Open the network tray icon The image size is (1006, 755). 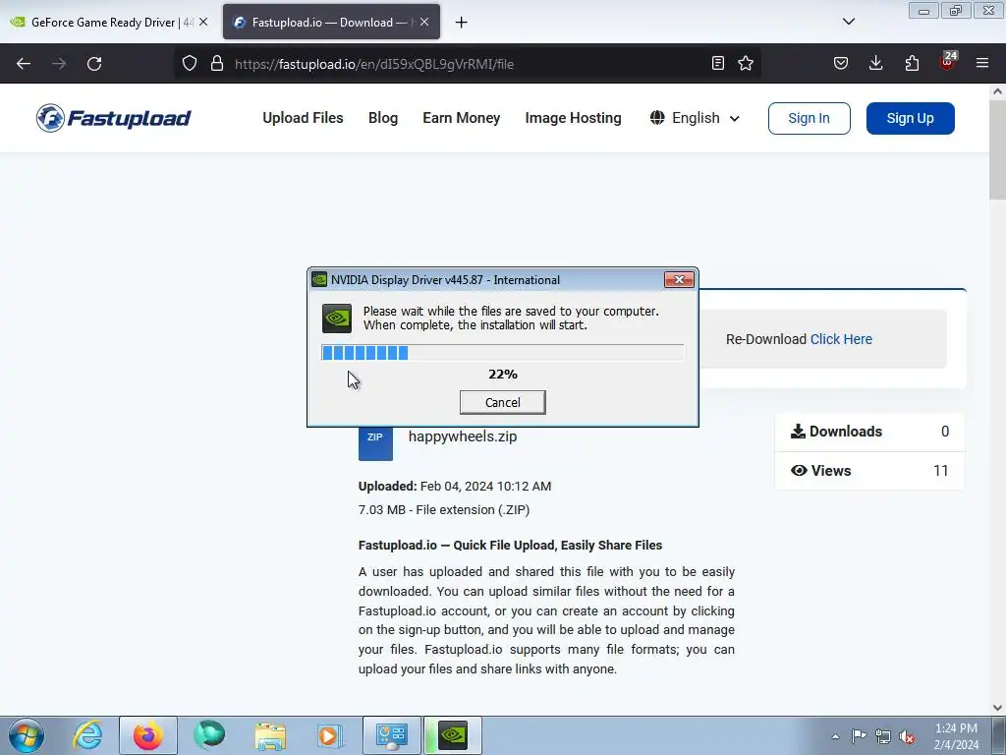pos(883,736)
